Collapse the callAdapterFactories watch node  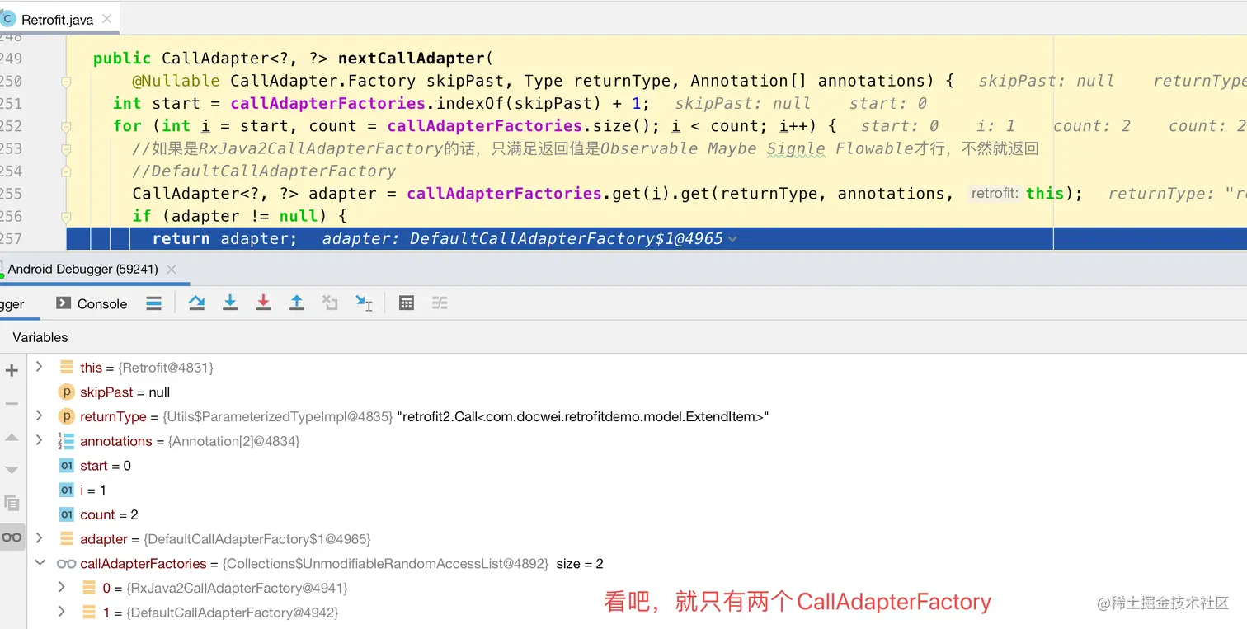point(39,563)
